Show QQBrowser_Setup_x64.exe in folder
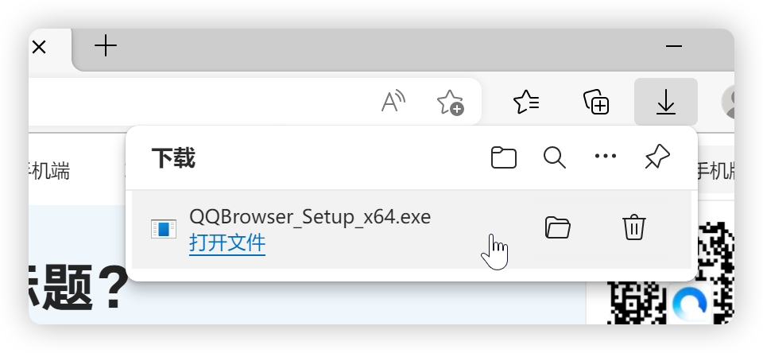This screenshot has height=353, width=763. 558,228
